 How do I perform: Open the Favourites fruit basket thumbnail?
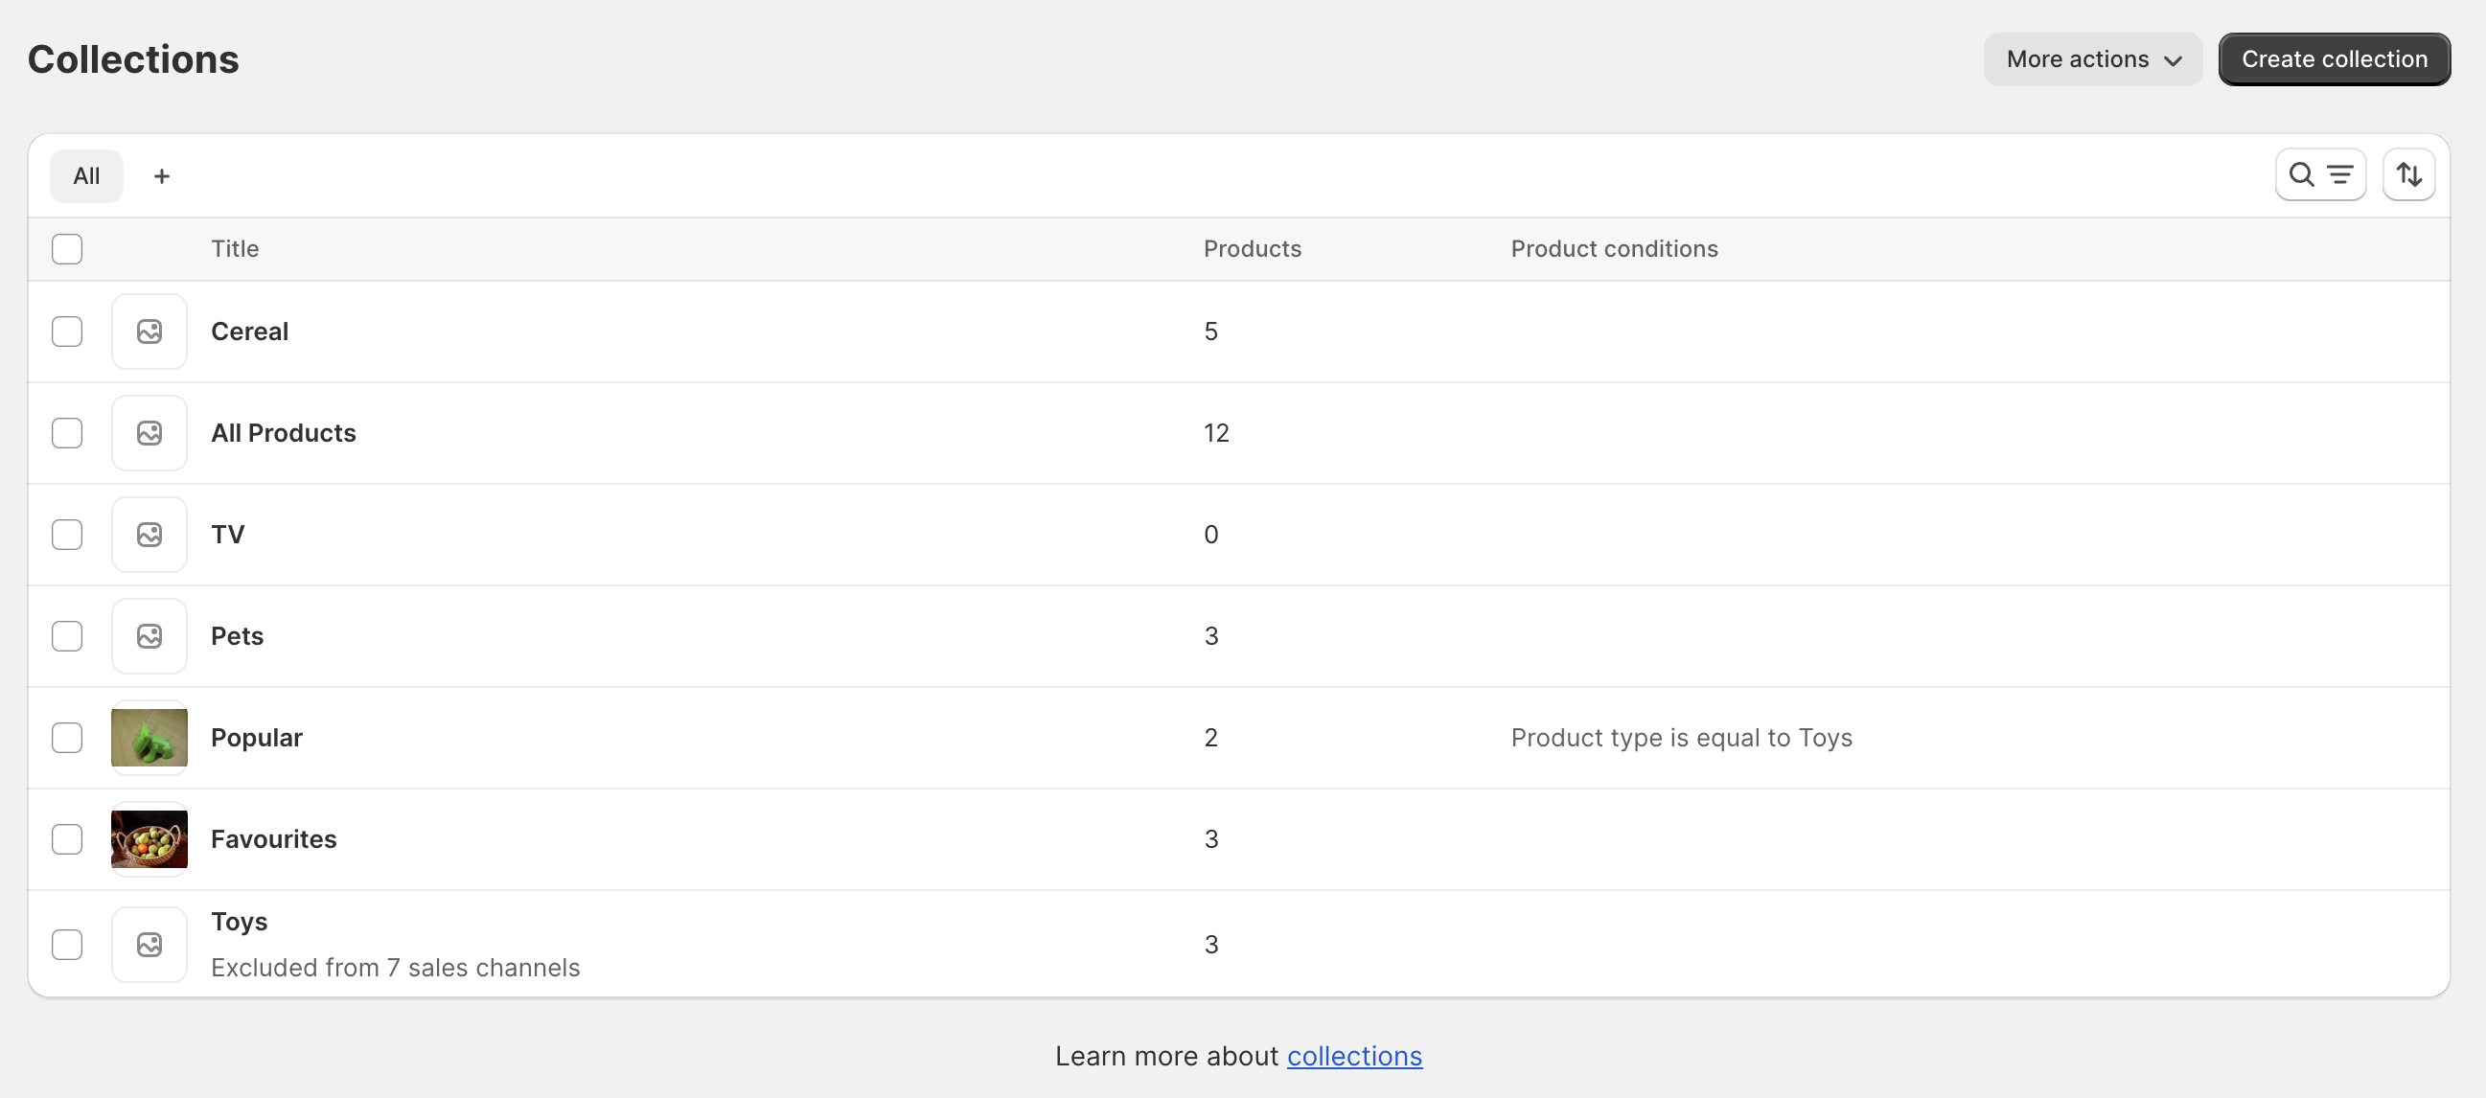click(x=149, y=838)
